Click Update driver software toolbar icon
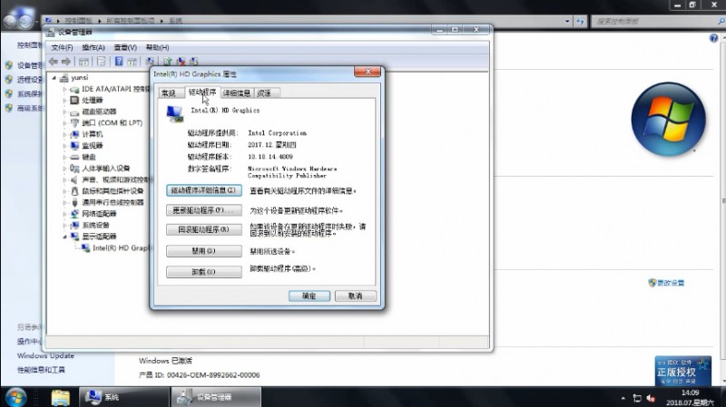This screenshot has width=726, height=407. tap(168, 62)
